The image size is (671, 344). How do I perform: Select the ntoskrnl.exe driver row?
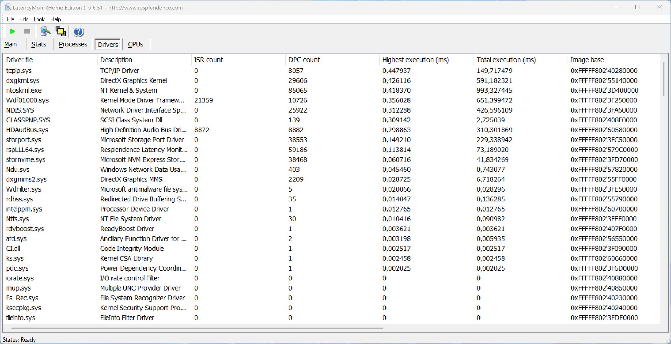click(24, 90)
